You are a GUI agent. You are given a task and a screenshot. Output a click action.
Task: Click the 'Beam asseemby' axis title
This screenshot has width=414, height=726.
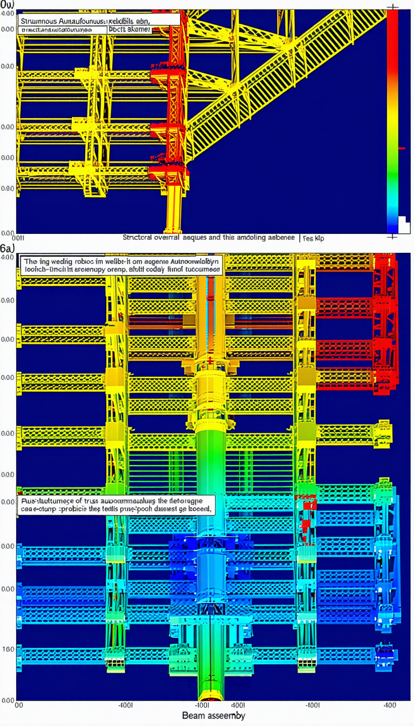click(214, 716)
